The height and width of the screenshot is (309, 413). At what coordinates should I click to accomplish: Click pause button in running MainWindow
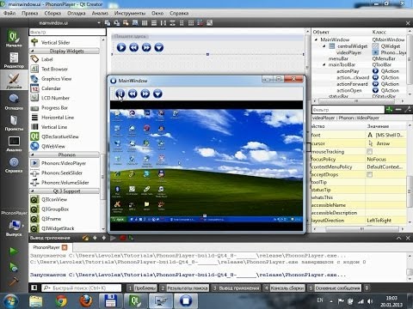click(x=120, y=94)
